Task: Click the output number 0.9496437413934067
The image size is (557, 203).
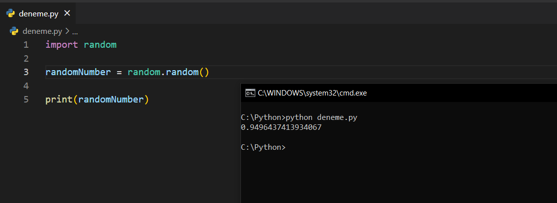Action: (281, 127)
